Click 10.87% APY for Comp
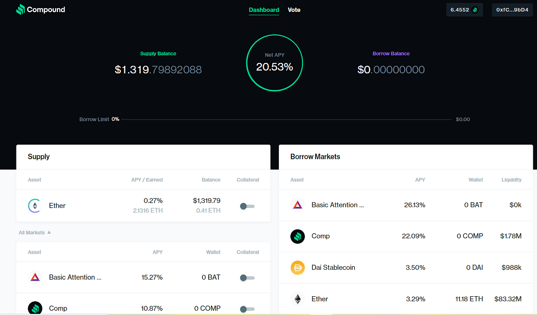This screenshot has height=315, width=537. pos(152,308)
